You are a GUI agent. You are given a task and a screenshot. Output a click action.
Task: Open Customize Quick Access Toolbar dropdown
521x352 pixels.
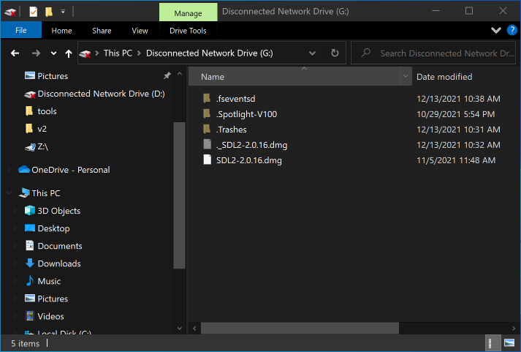[x=63, y=12]
